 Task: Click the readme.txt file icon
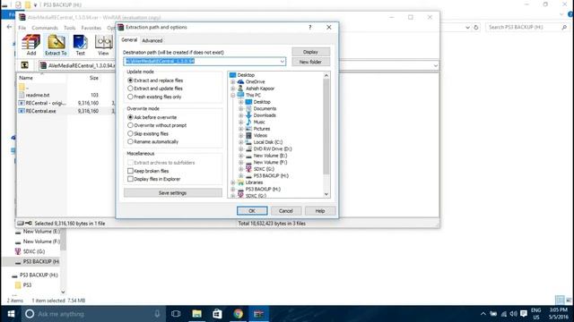point(22,95)
